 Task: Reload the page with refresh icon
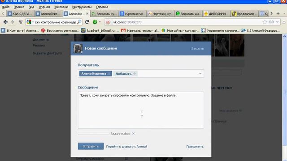click(87, 22)
